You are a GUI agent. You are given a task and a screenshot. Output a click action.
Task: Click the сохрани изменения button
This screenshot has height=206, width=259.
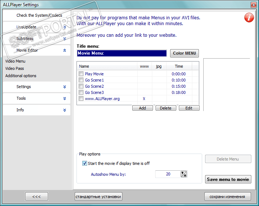(x=227, y=197)
